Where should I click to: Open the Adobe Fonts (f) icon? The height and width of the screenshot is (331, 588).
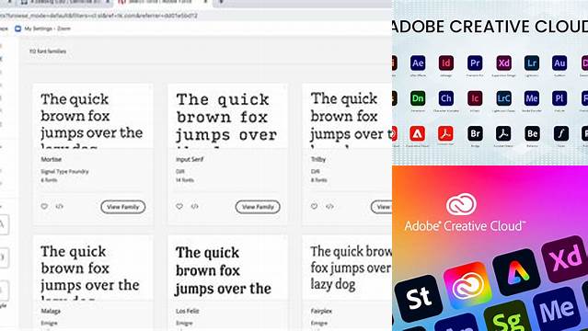point(561,133)
